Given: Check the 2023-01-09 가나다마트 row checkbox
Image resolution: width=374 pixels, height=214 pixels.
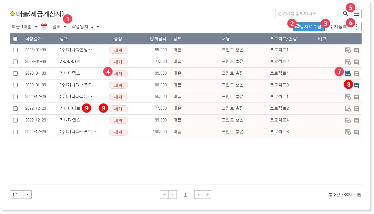Looking at the screenshot, I should (x=15, y=62).
